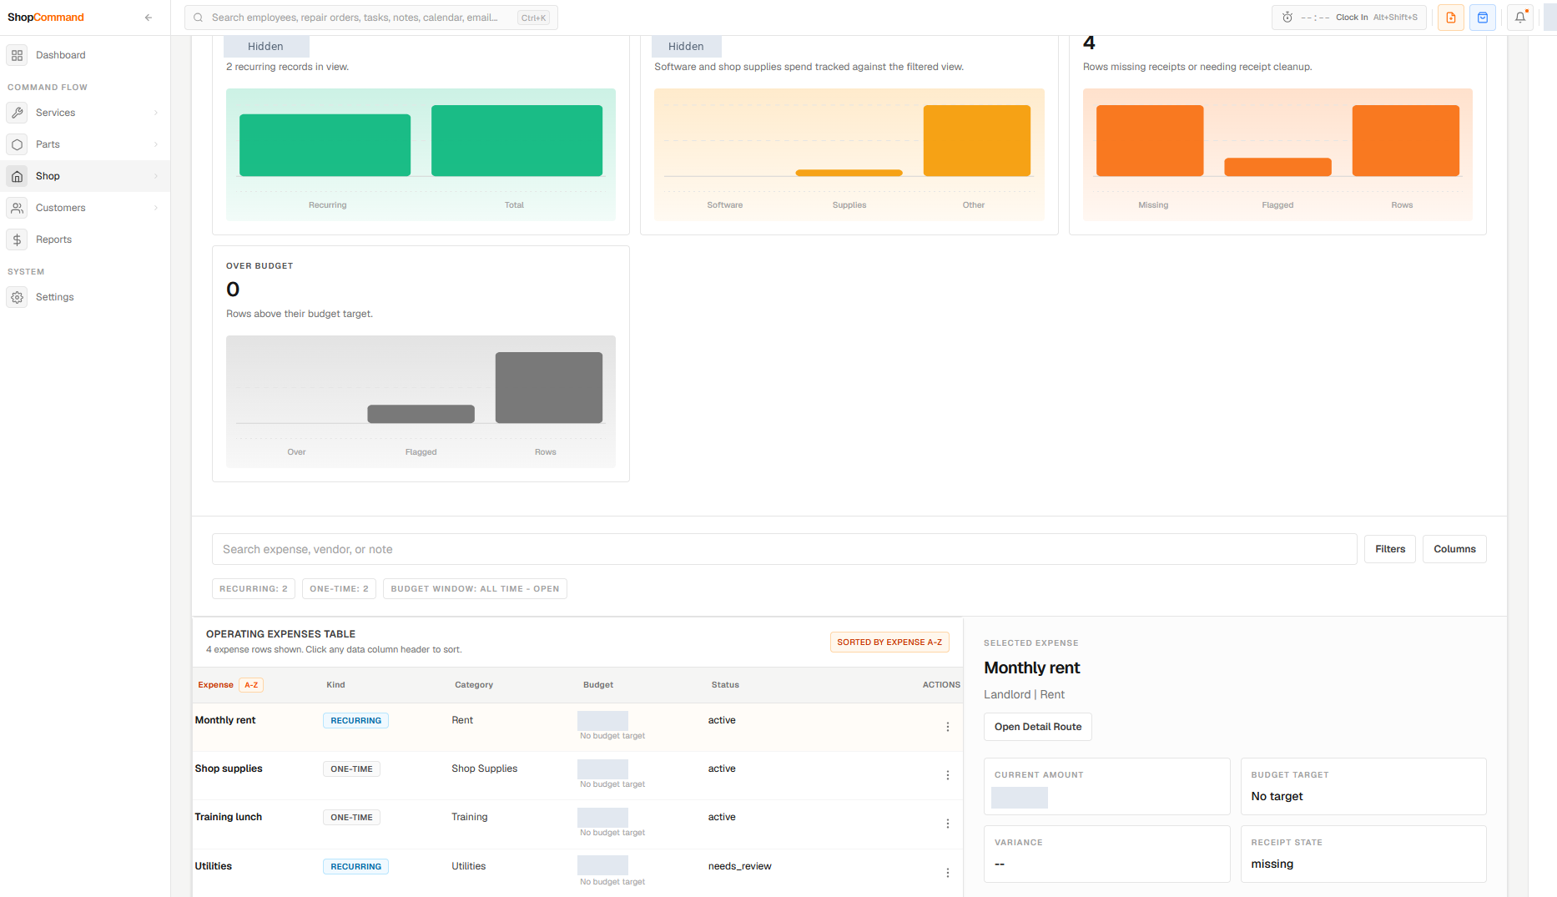
Task: Open the Columns dropdown
Action: coord(1454,549)
